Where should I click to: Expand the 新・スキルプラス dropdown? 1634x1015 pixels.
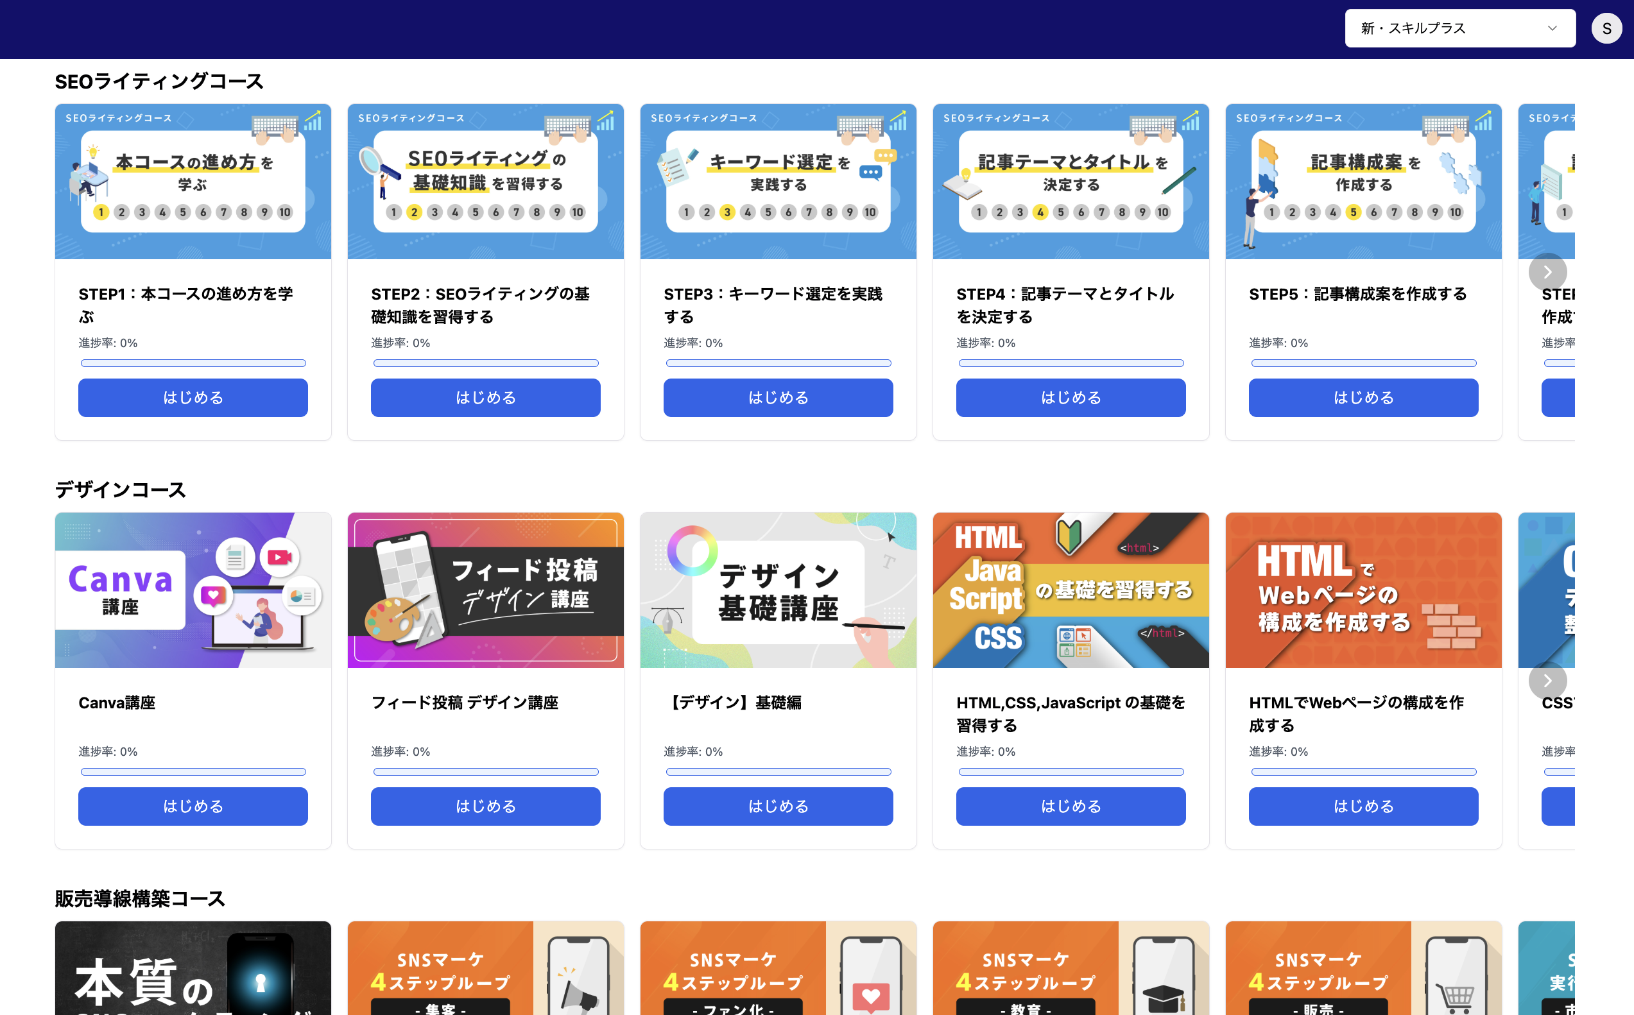[1459, 28]
